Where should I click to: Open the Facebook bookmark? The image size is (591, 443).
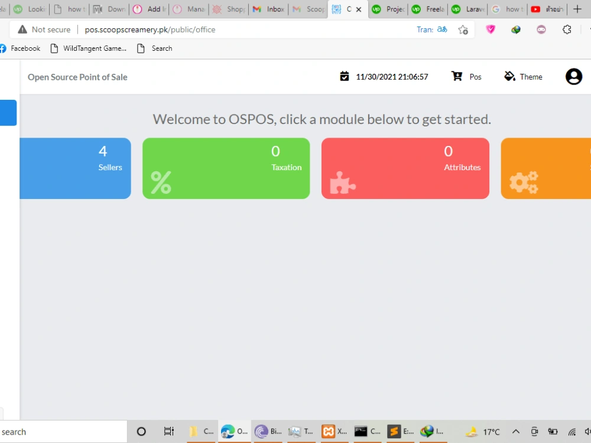[20, 48]
